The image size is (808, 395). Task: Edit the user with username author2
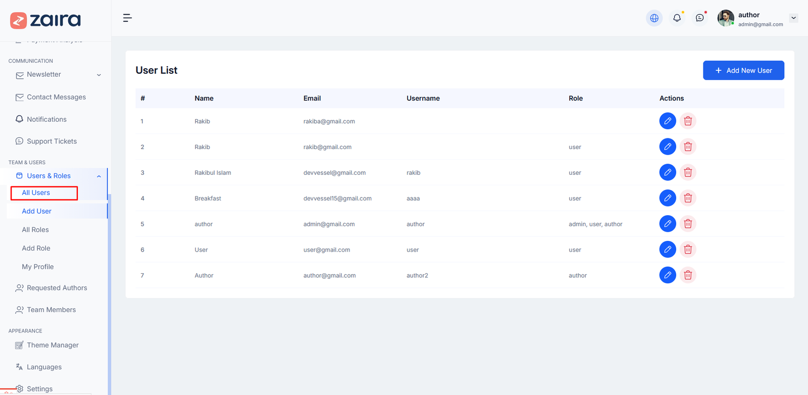[667, 275]
